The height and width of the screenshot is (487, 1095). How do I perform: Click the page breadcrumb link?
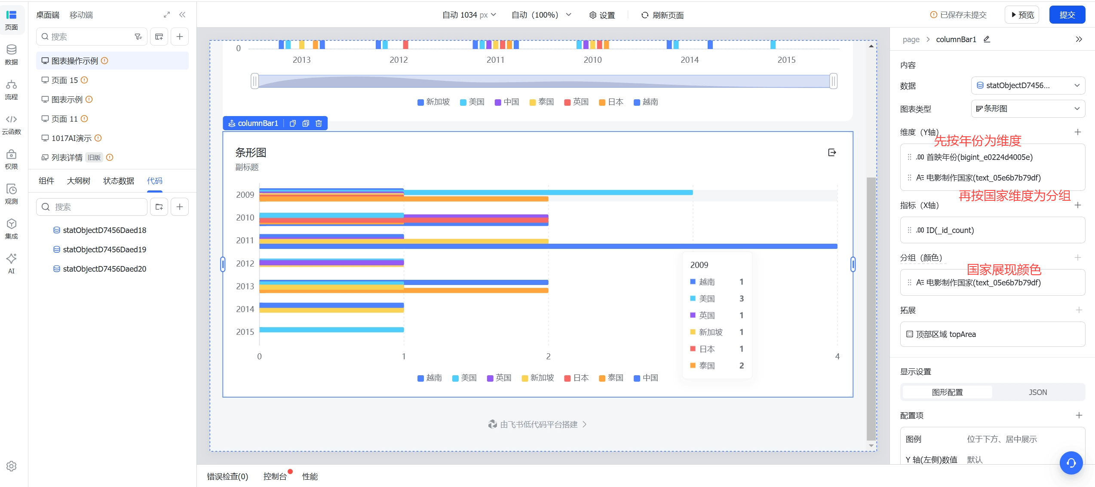(x=911, y=40)
